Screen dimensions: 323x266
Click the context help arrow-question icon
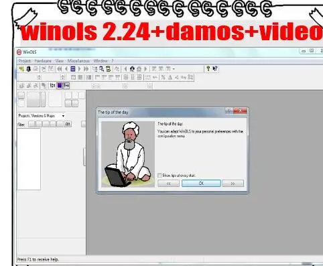pos(215,68)
